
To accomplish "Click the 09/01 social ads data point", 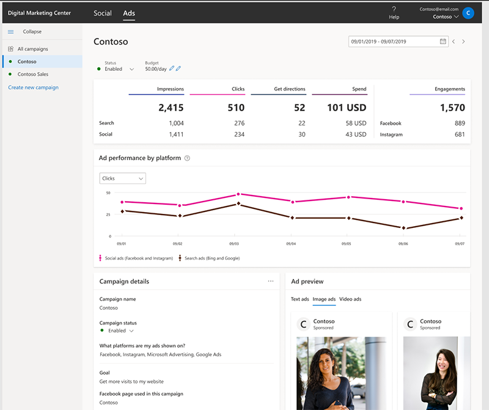I will point(122,202).
